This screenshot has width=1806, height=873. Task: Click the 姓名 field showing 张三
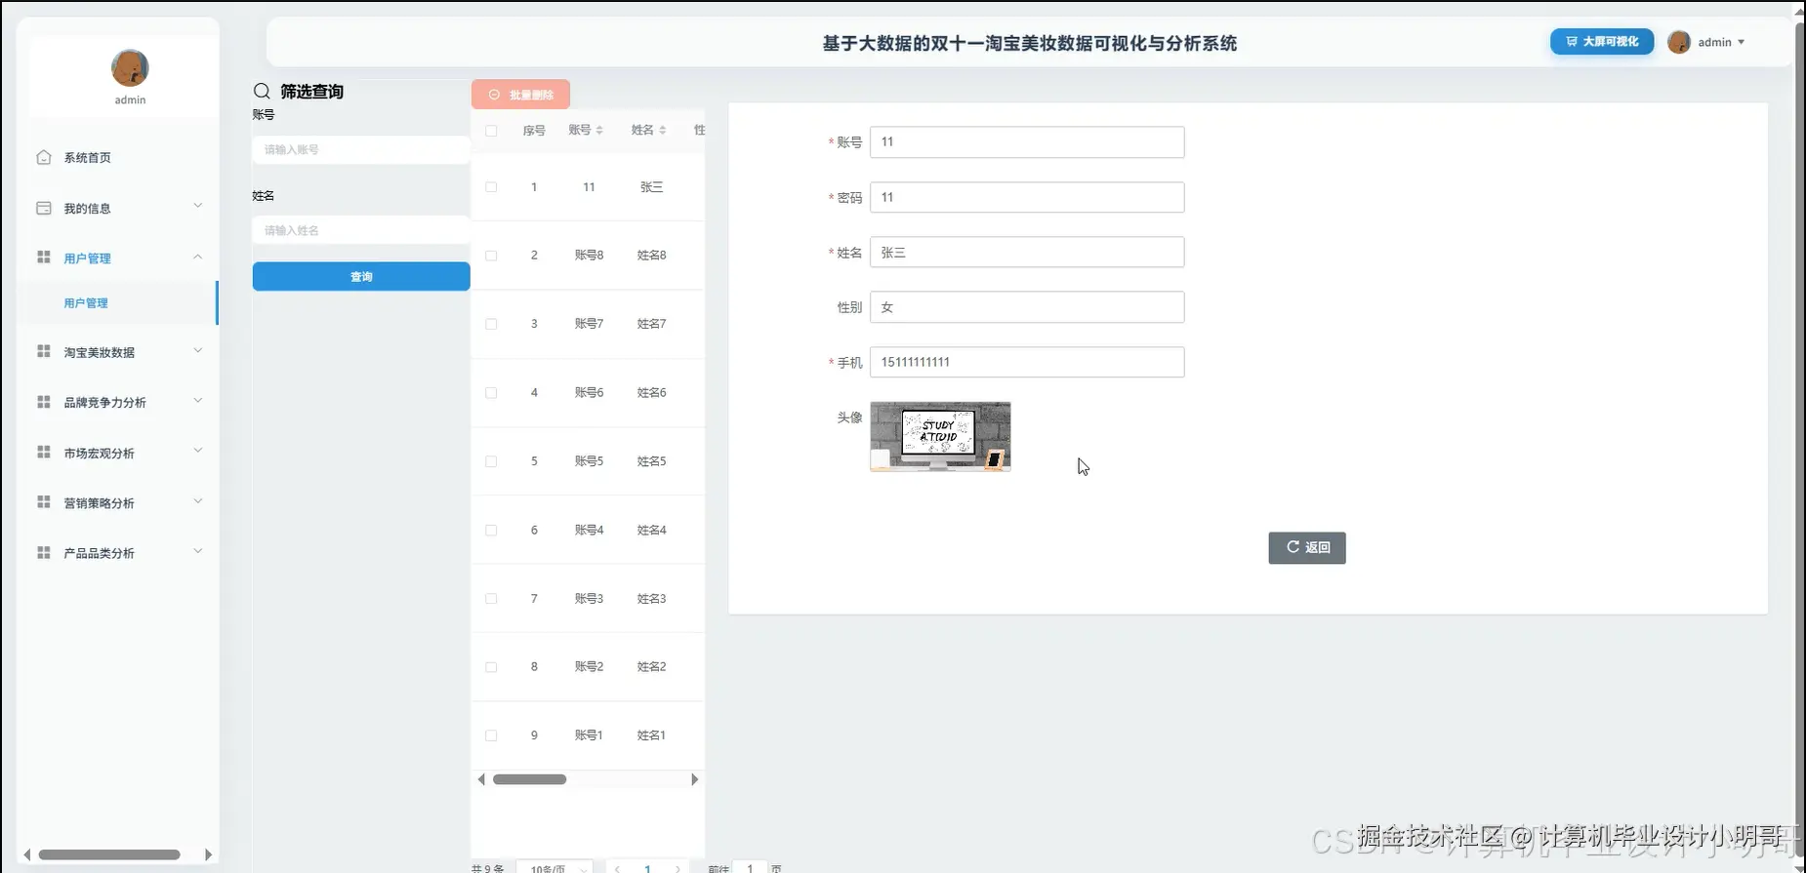(x=1027, y=253)
